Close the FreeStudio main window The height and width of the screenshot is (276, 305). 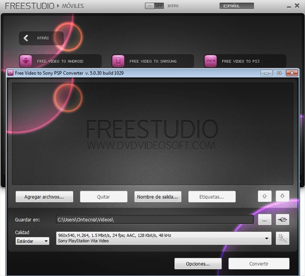[x=297, y=6]
